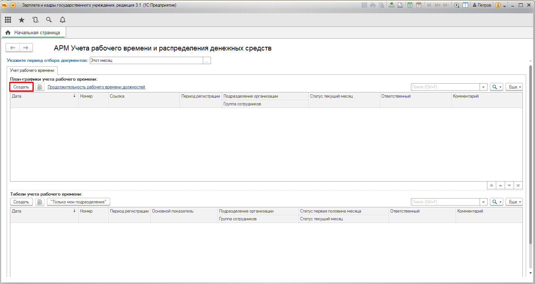The width and height of the screenshot is (535, 284).
Task: Open the history scroll icon
Action: pos(35,20)
